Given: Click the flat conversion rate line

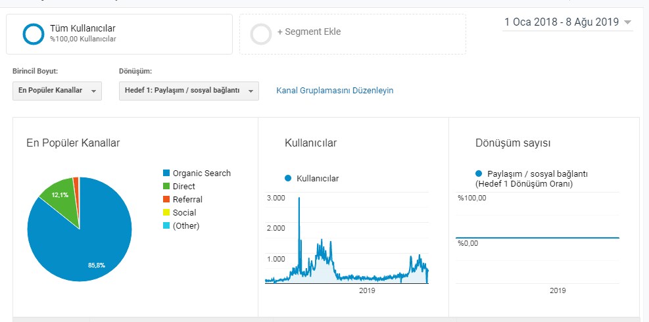Looking at the screenshot, I should 537,238.
